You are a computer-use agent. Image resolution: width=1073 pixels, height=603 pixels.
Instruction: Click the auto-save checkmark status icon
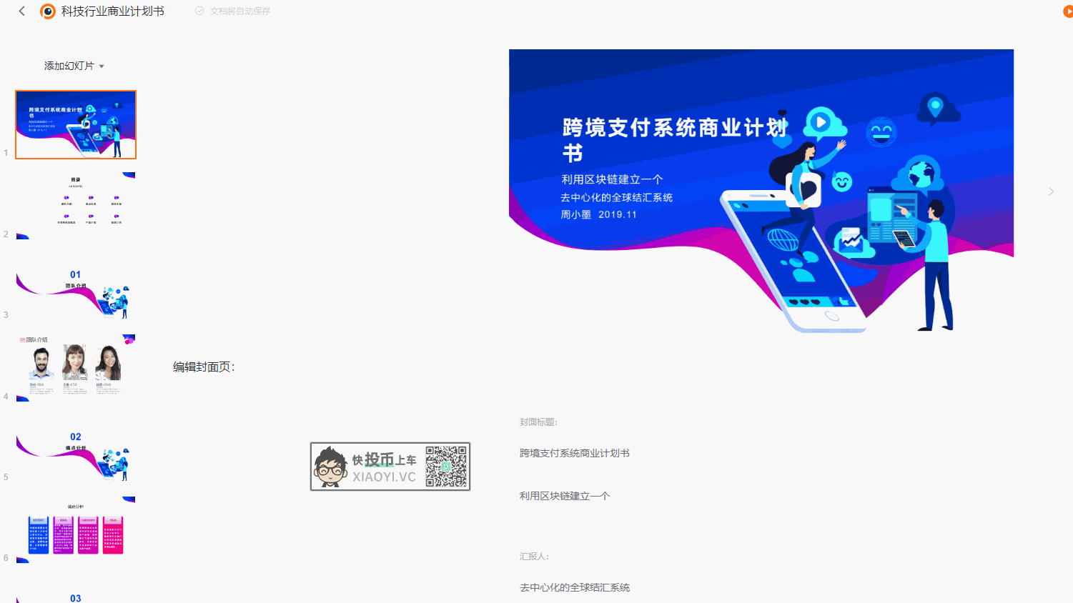(200, 11)
